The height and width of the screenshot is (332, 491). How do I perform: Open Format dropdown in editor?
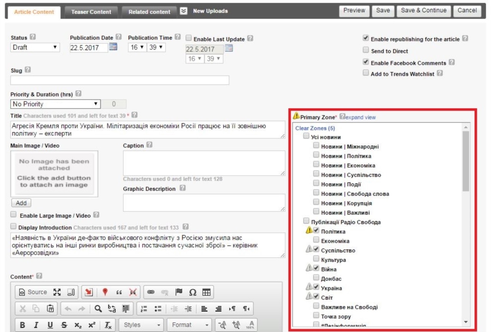tap(189, 325)
